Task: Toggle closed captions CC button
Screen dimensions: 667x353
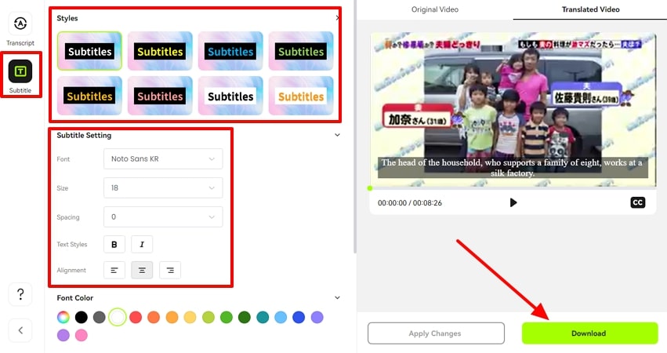Action: point(637,202)
